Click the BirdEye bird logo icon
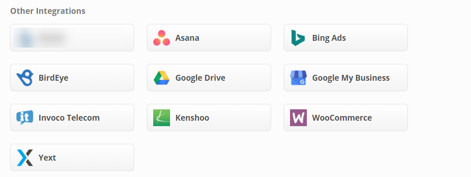The height and width of the screenshot is (177, 471). 24,78
